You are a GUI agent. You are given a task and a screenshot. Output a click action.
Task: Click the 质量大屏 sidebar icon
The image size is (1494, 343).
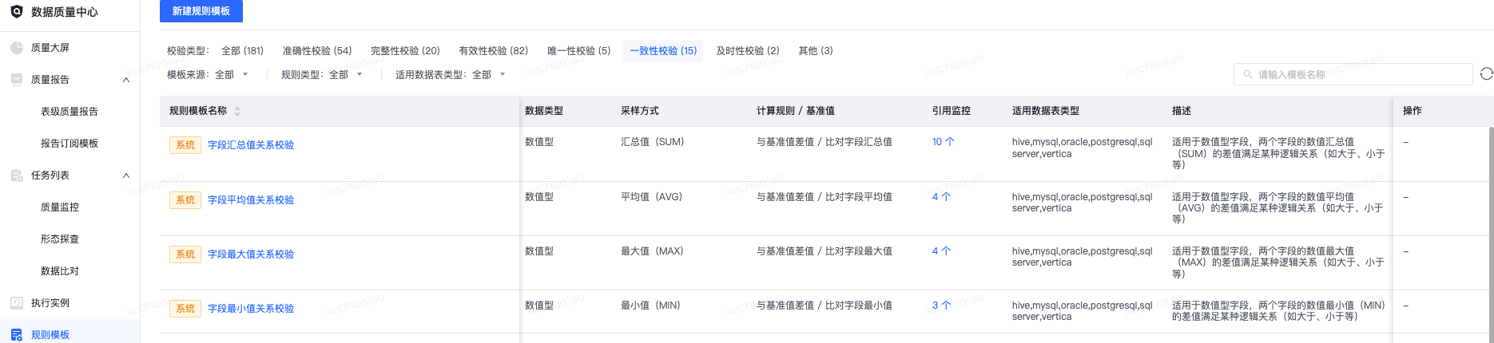(x=17, y=48)
